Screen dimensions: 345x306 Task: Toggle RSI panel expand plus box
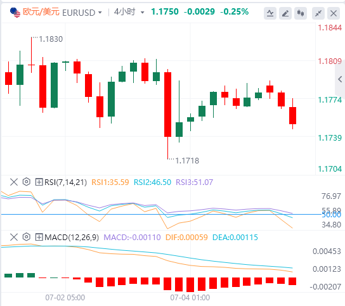pos(39,182)
